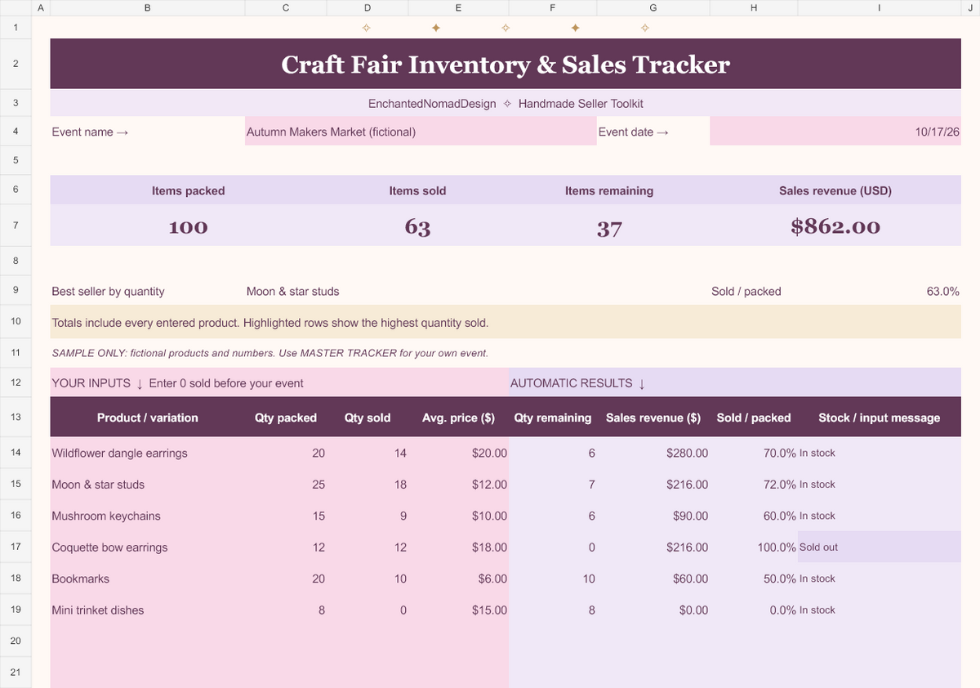This screenshot has height=688, width=980.
Task: Click the Qty packed column header
Action: click(x=285, y=418)
